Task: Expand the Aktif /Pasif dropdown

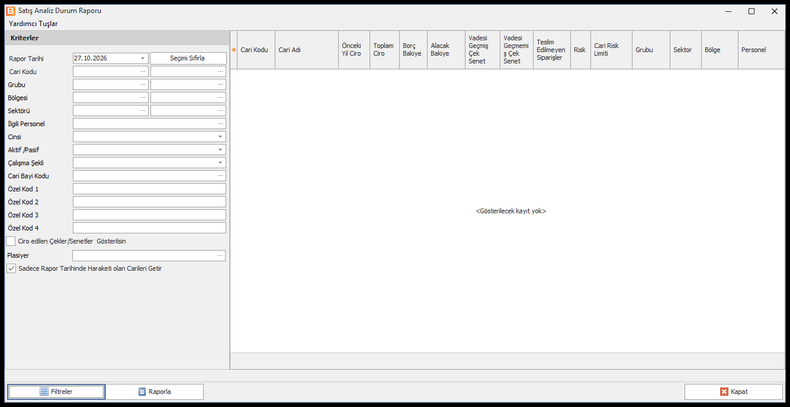Action: (220, 149)
